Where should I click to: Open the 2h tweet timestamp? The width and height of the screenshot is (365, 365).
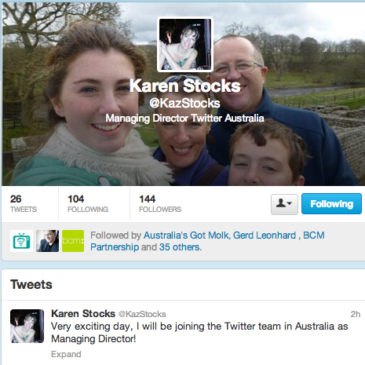pyautogui.click(x=356, y=314)
